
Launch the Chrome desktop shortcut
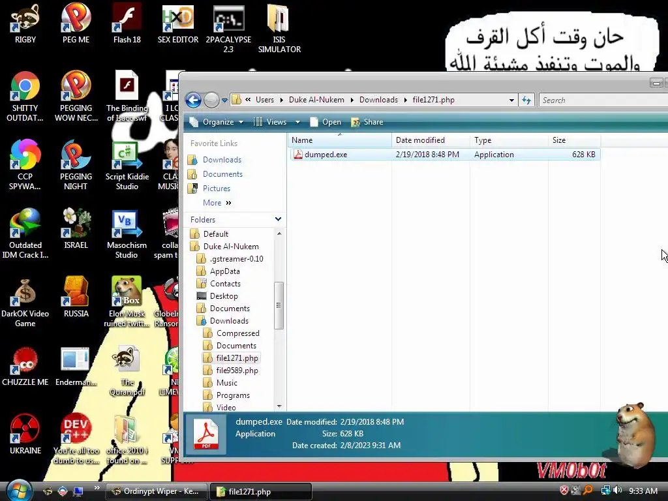coord(25,97)
